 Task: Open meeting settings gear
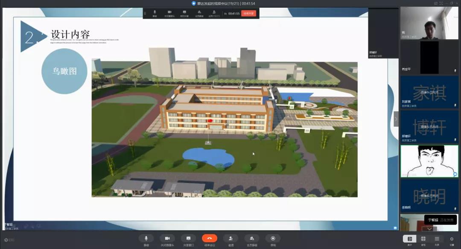pos(452,239)
